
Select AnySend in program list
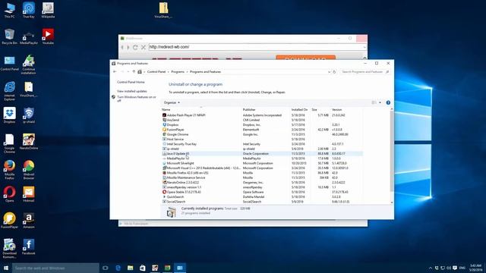(261, 120)
